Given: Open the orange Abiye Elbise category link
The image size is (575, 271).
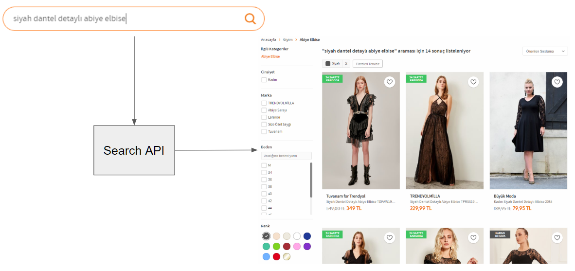Looking at the screenshot, I should click(x=270, y=56).
